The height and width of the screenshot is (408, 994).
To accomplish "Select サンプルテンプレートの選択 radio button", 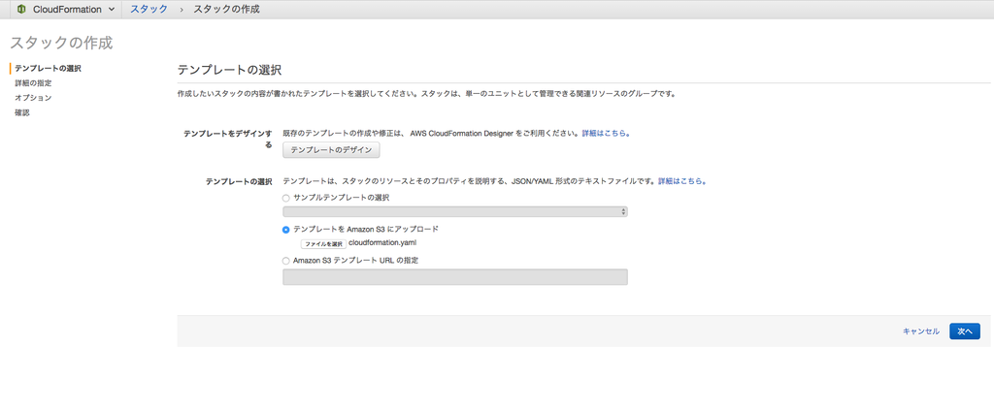I will point(286,198).
